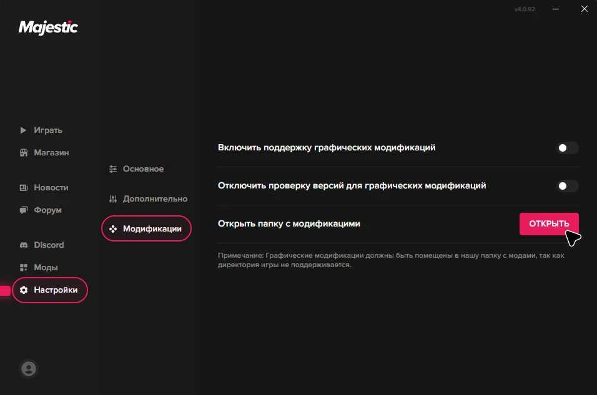
Task: Click the Majestic logo
Action: tap(48, 27)
